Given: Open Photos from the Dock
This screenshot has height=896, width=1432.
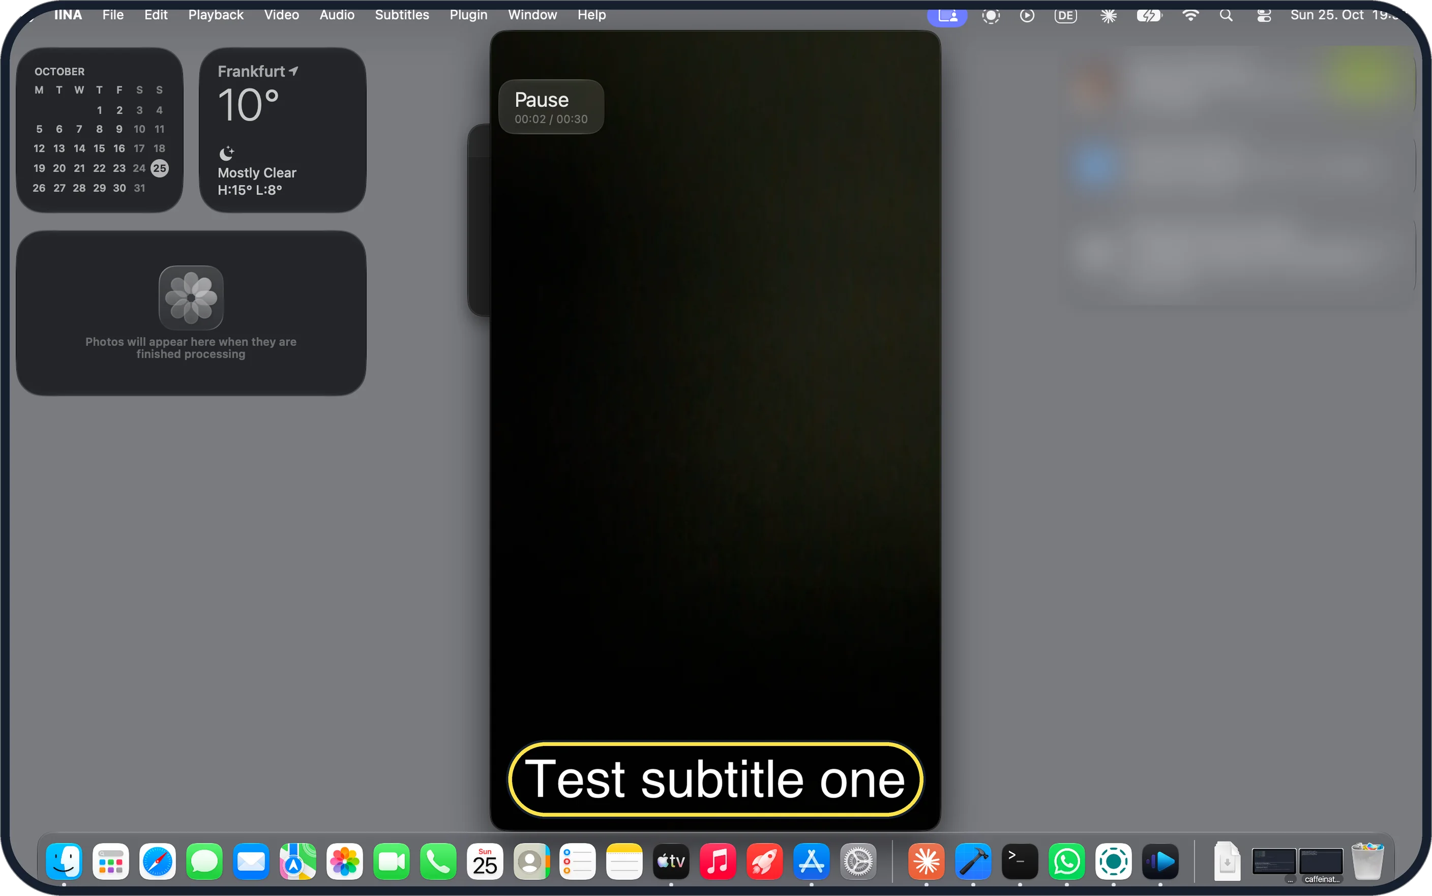Looking at the screenshot, I should coord(345,861).
